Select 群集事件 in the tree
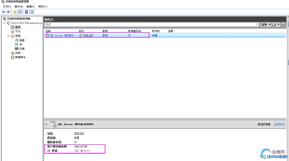The height and width of the screenshot is (161, 289). (x=20, y=57)
